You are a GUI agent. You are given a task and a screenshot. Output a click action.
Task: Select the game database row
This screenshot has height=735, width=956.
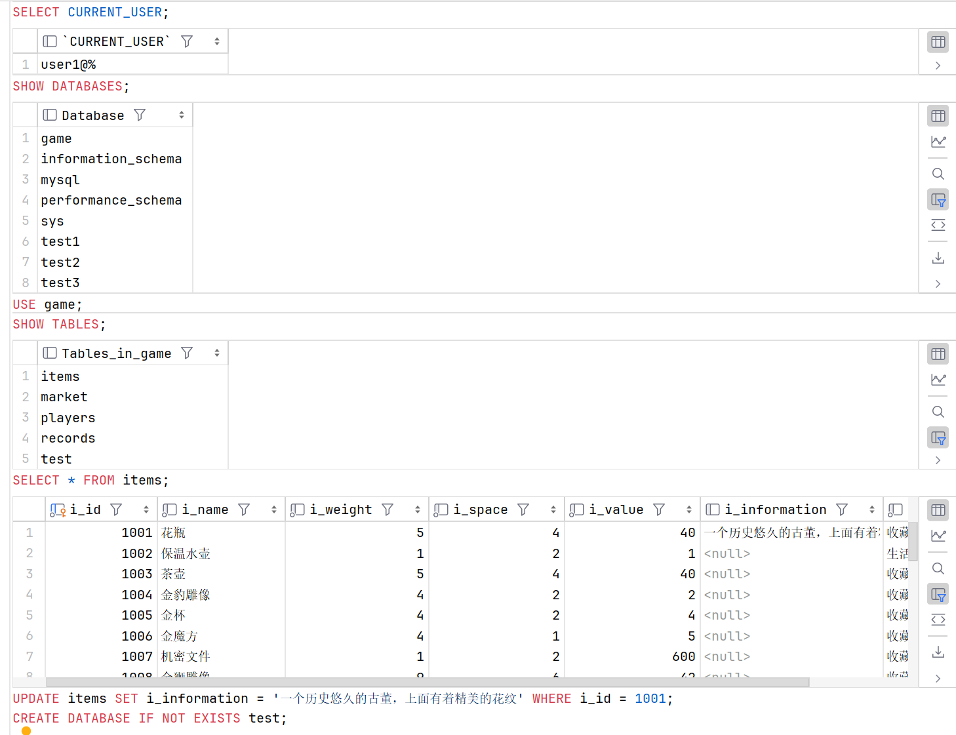pyautogui.click(x=115, y=138)
